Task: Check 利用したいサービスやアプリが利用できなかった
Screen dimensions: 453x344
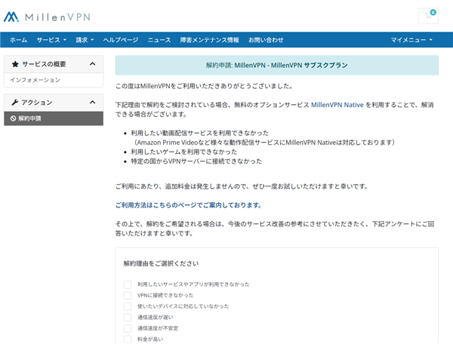Action: click(x=128, y=284)
